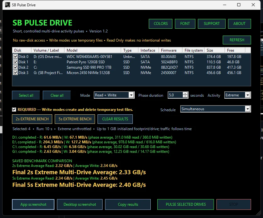Sort by the Volume / Label column header
The width and height of the screenshot is (263, 218).
click(x=48, y=50)
